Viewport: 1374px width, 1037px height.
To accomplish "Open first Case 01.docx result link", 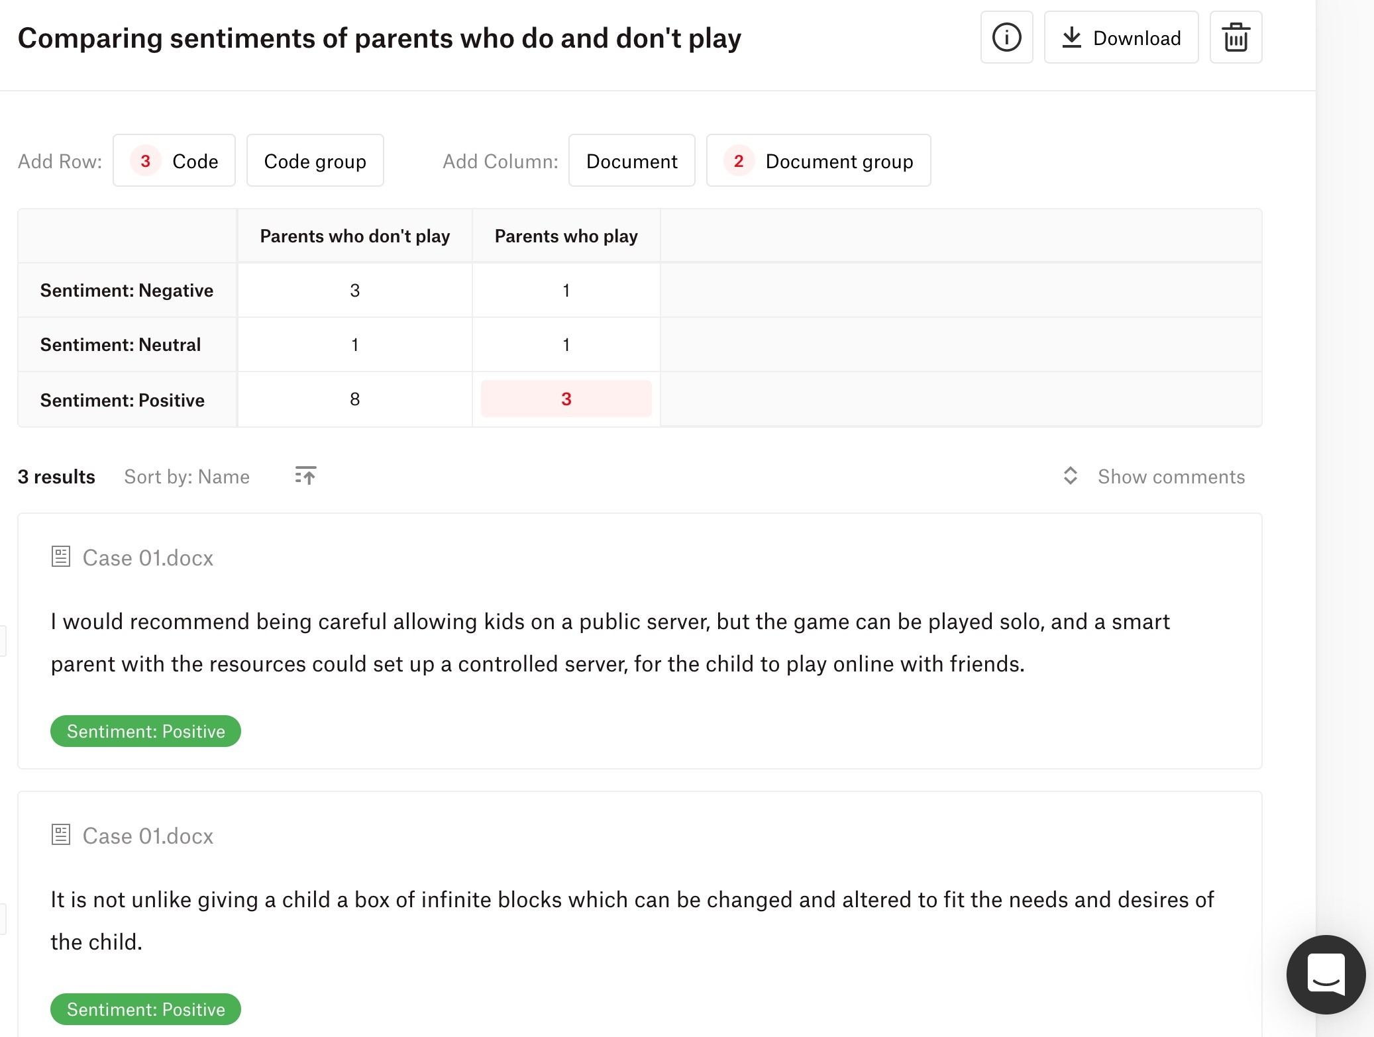I will pos(148,558).
